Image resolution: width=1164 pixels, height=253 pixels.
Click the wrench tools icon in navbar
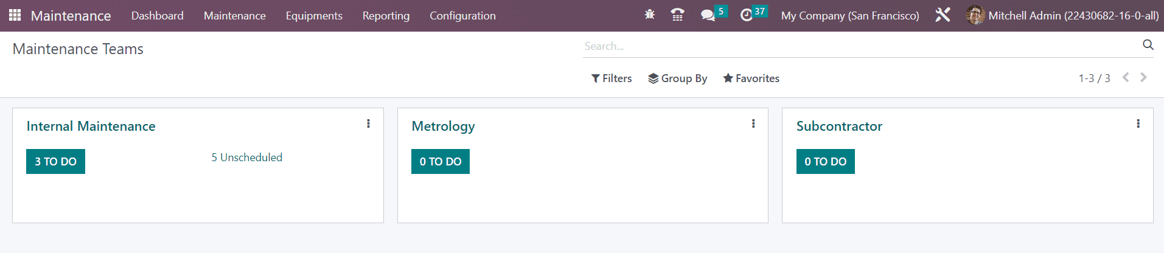[943, 15]
